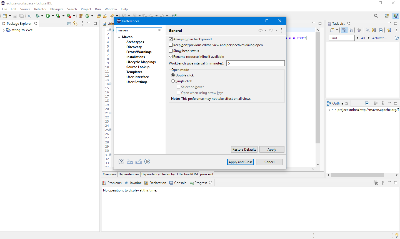Open the Refactor menu

(40, 9)
